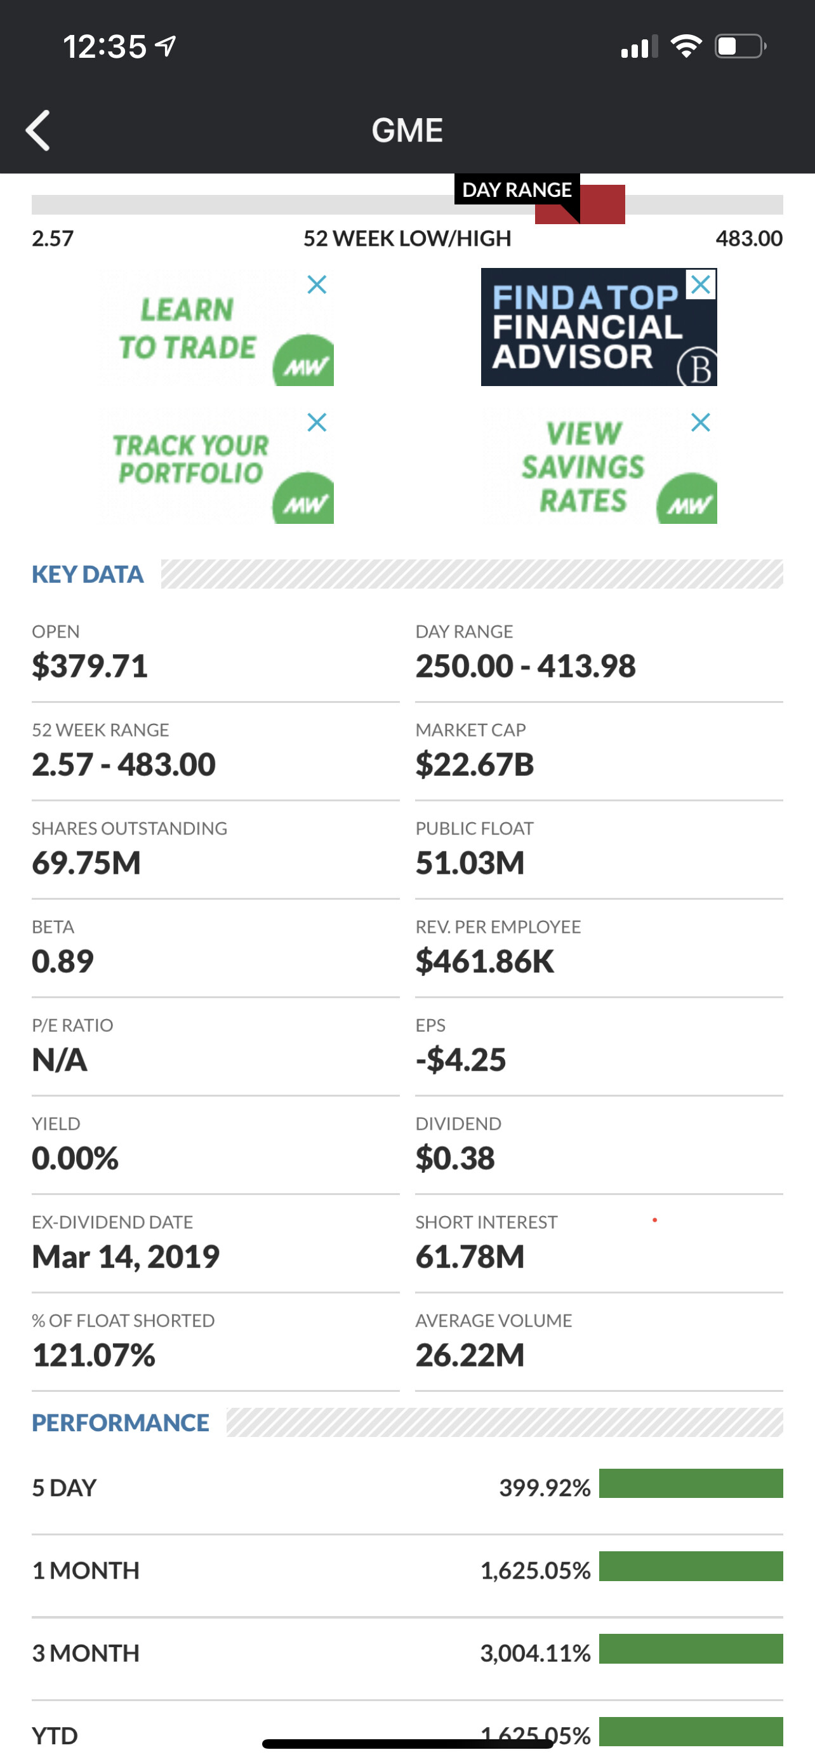Close the View Savings Rates ad
815x1764 pixels.
point(701,422)
